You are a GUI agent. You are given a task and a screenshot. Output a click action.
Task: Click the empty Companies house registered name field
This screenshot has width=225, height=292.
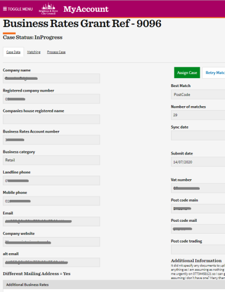[51, 119]
